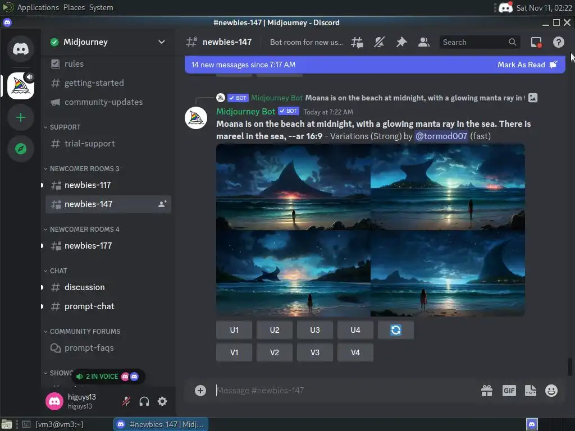575x431 pixels.
Task: Open Discord direct messages home icon
Action: tap(21, 49)
